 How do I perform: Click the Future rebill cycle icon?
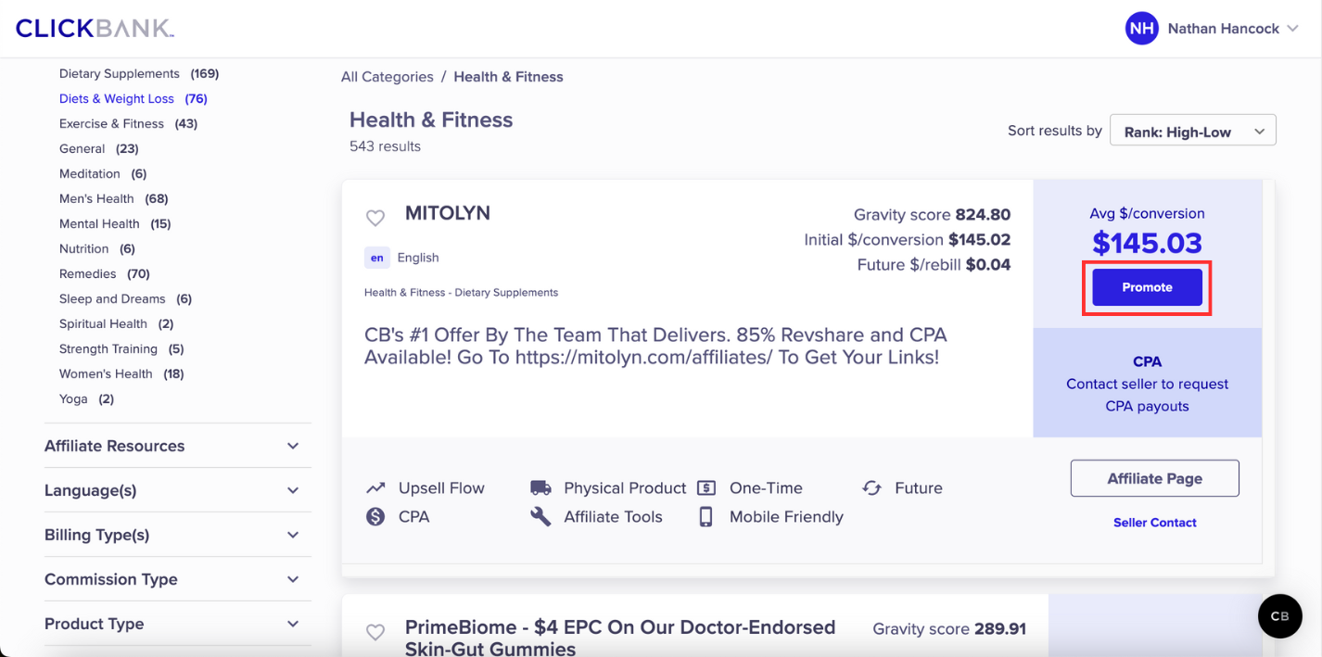(x=871, y=487)
